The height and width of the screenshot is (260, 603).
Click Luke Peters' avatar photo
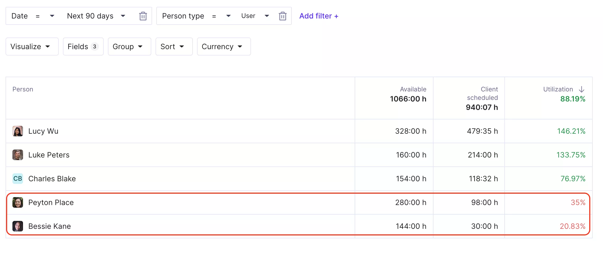point(18,155)
